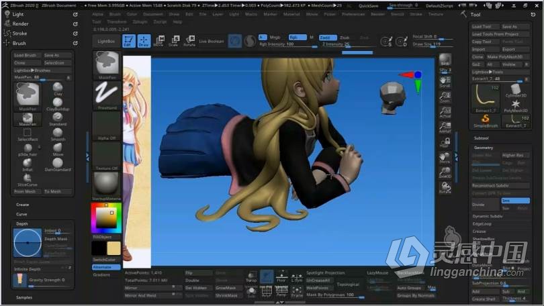Expand the Light palette
Image resolution: width=544 pixels, height=306 pixels.
click(17, 14)
